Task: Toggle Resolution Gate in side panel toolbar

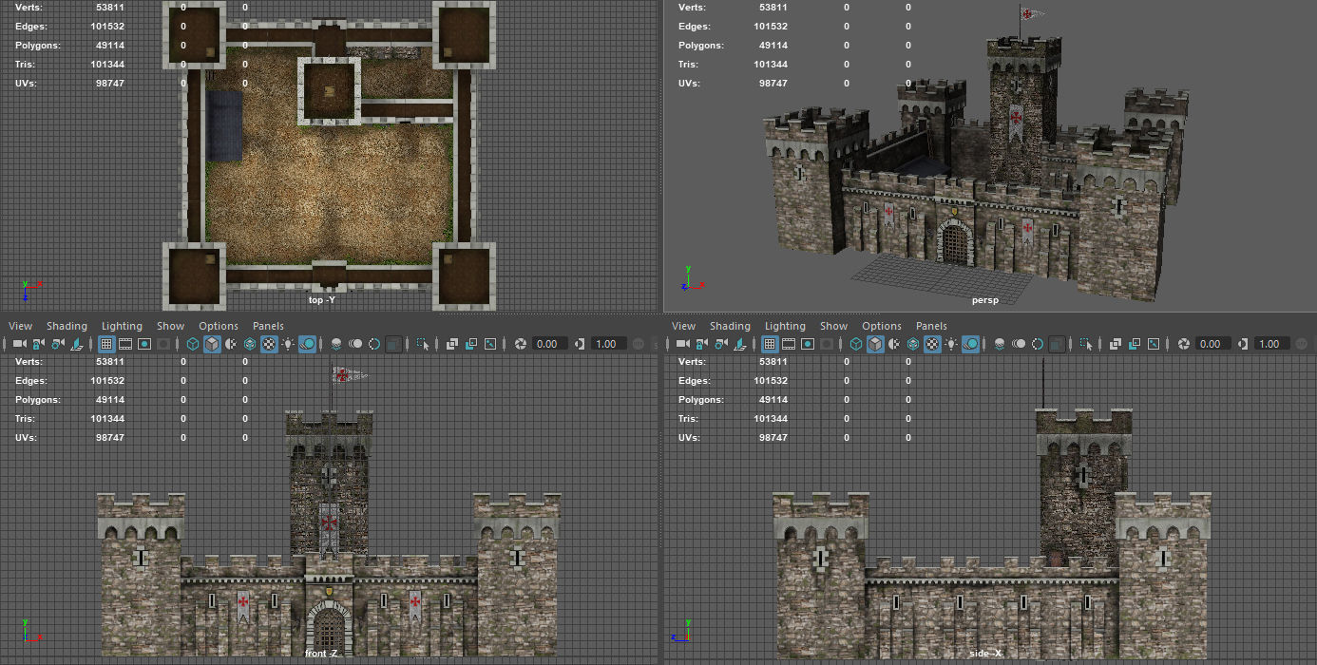Action: pyautogui.click(x=810, y=344)
